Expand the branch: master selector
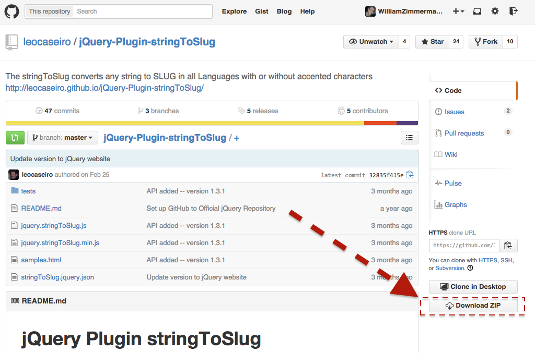Image resolution: width=535 pixels, height=353 pixels. point(63,138)
